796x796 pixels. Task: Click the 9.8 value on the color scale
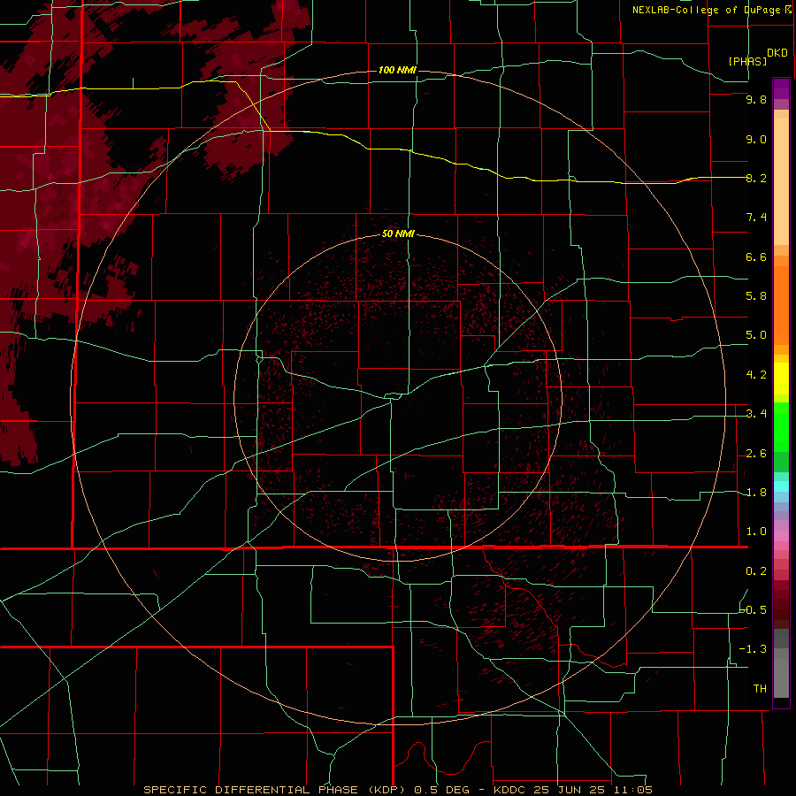coord(756,99)
